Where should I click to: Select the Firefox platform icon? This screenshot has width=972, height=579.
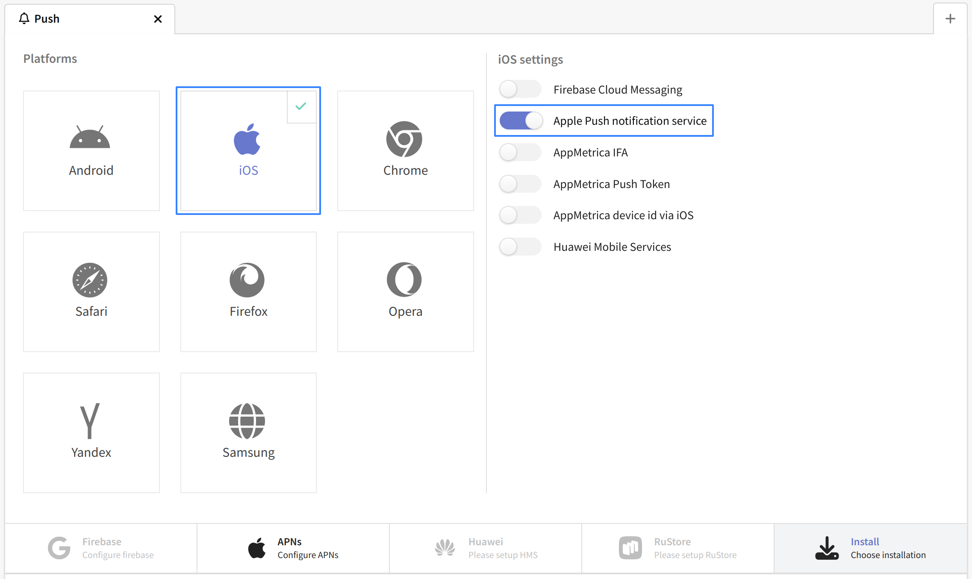pos(247,280)
